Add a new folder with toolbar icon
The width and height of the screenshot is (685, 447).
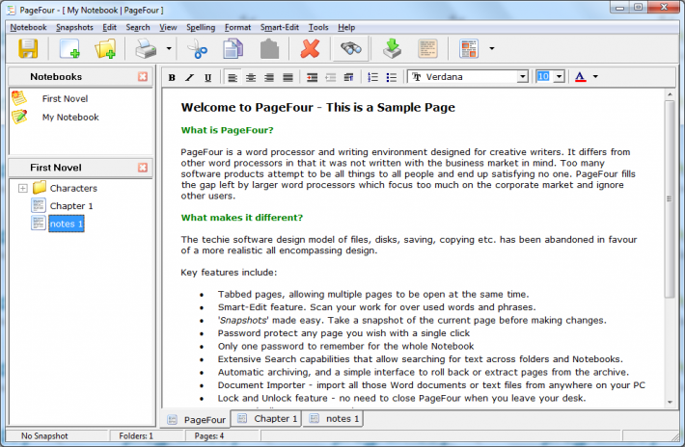tap(105, 48)
